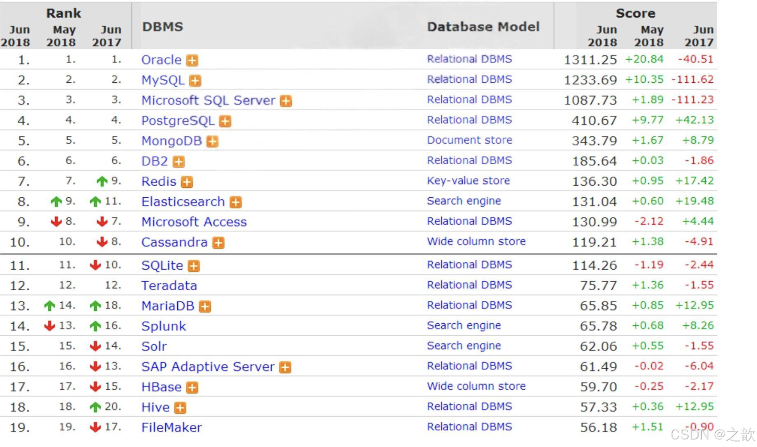757x447 pixels.
Task: Select Oracle score value 1311.25
Action: point(590,60)
